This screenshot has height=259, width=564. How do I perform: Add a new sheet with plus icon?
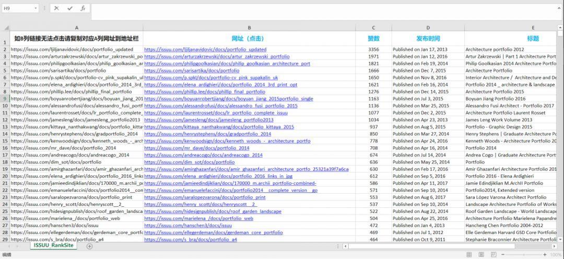click(x=90, y=246)
